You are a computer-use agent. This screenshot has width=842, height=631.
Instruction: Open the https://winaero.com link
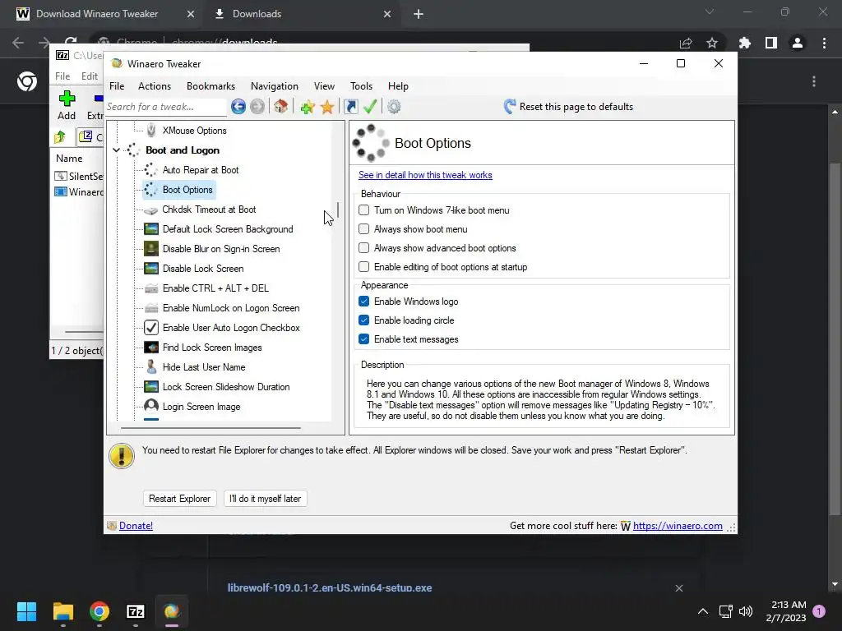click(678, 526)
